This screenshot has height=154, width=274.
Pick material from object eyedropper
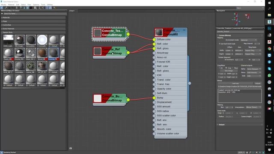tap(6, 8)
